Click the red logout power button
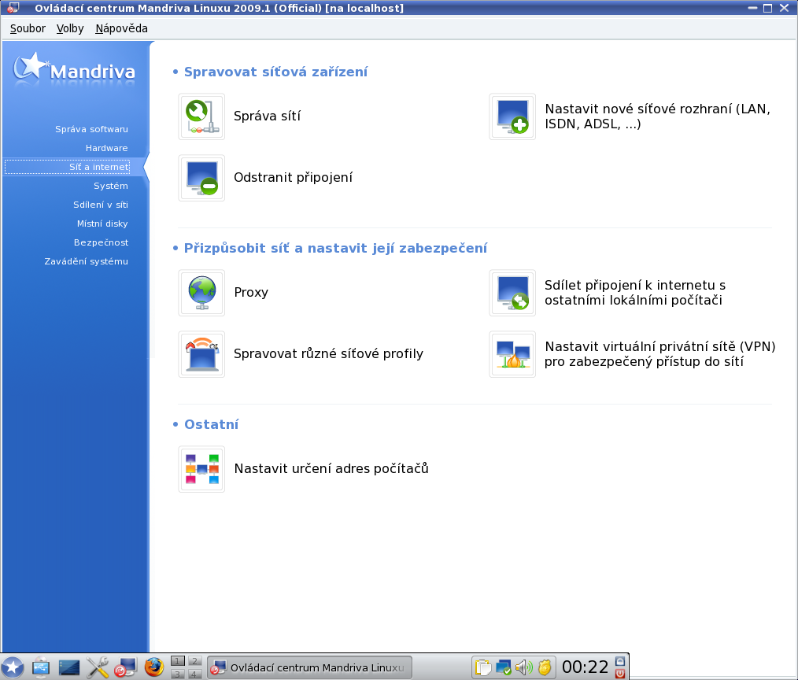The width and height of the screenshot is (798, 680). coord(620,674)
